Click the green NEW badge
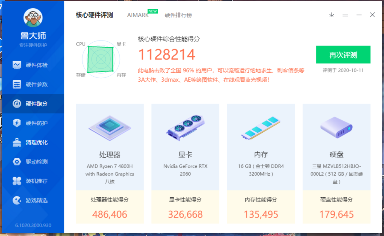384x236 pixels. coord(153,11)
